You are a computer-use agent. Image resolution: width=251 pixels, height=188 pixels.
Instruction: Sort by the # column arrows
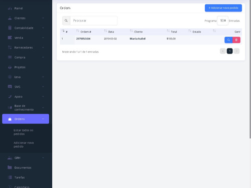[63, 31]
